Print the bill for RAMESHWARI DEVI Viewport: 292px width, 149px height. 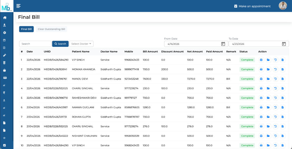click(x=261, y=98)
